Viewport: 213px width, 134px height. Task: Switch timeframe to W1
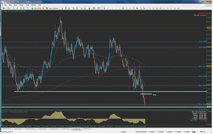coord(175,8)
